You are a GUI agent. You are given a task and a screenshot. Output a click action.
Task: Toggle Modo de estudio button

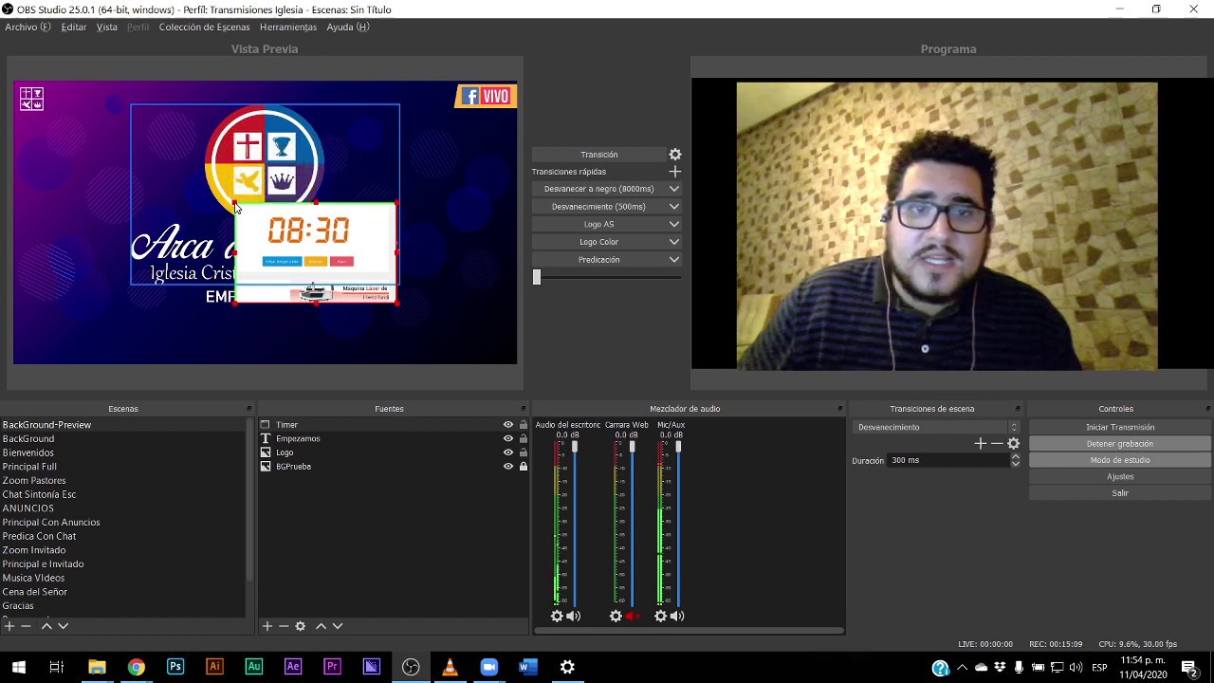1120,460
